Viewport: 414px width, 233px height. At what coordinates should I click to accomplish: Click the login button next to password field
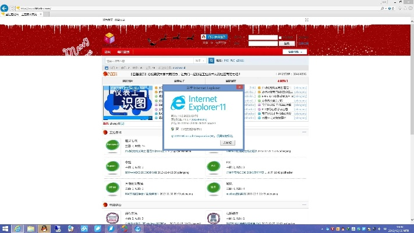[286, 44]
